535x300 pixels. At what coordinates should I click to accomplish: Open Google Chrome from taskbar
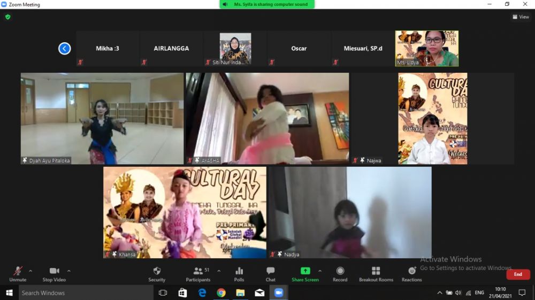[x=221, y=293]
